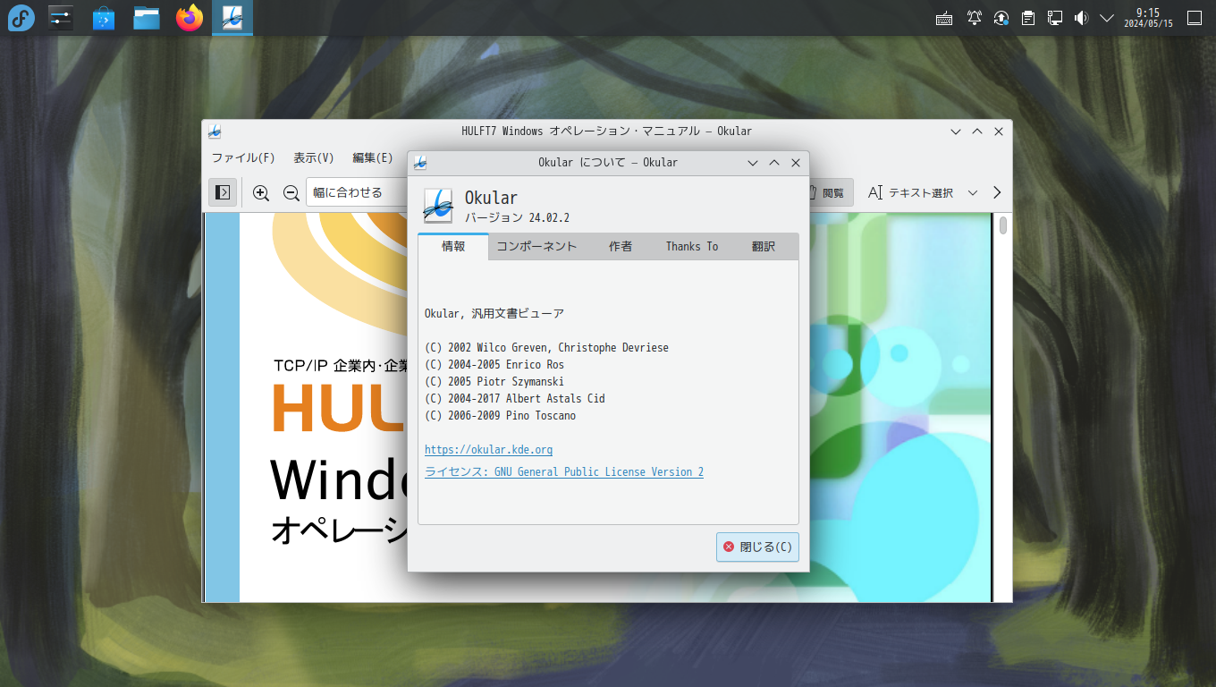Open the https://okular.kde.org link
This screenshot has width=1216, height=687.
(x=488, y=450)
